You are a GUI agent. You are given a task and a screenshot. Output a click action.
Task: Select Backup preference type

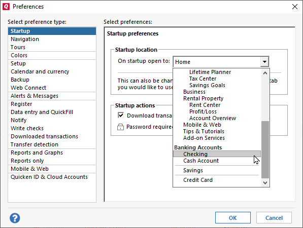pos(52,80)
